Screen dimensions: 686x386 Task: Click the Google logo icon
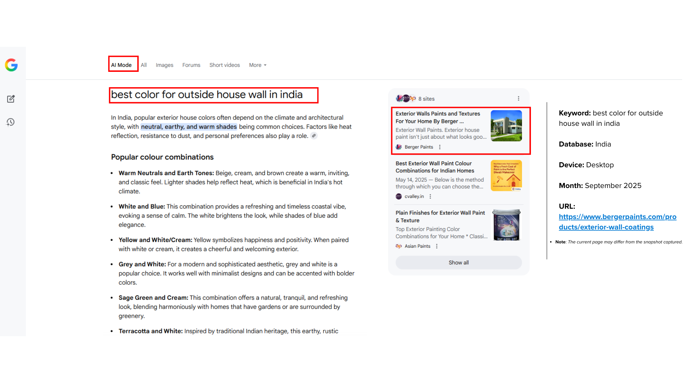11,65
